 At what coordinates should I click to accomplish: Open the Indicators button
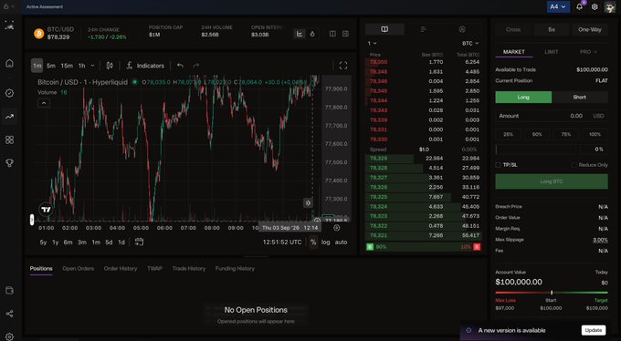(x=145, y=66)
